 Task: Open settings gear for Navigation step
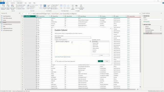point(161,28)
